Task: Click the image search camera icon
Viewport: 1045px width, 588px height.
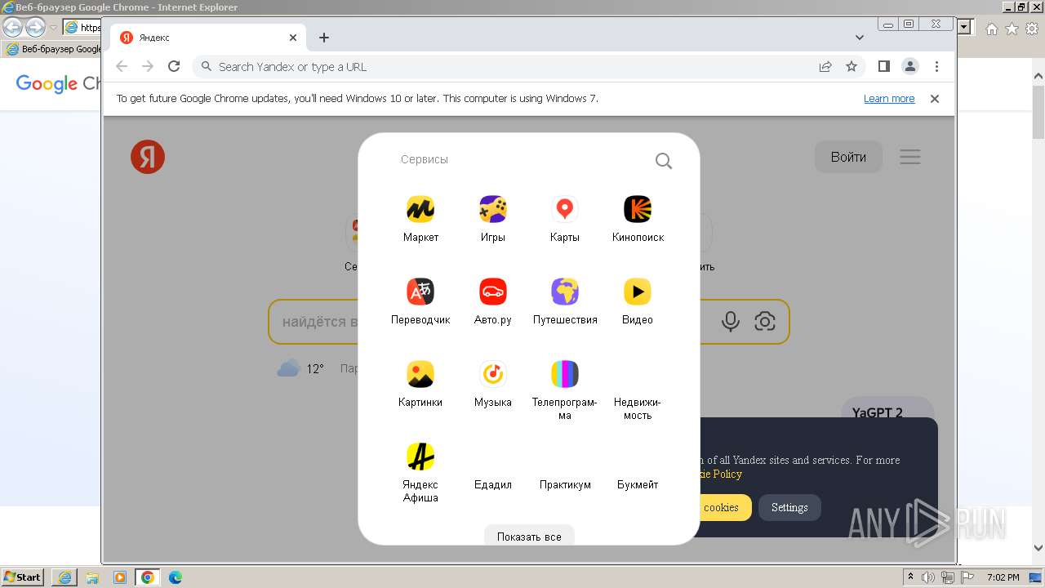Action: point(765,322)
